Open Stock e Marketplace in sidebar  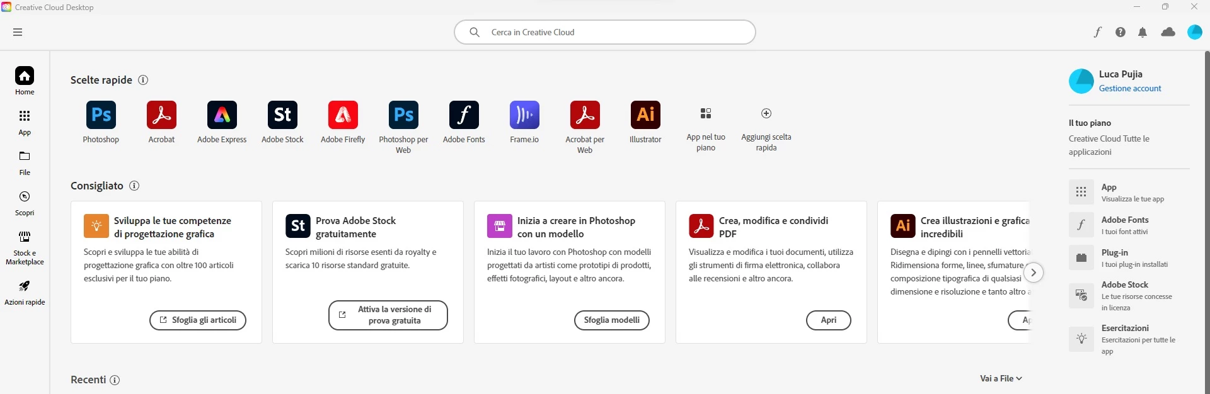click(x=25, y=247)
